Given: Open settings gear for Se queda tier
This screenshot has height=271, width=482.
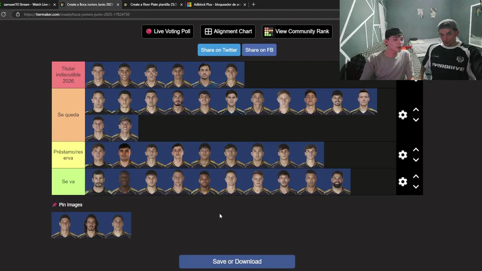Looking at the screenshot, I should pyautogui.click(x=403, y=115).
